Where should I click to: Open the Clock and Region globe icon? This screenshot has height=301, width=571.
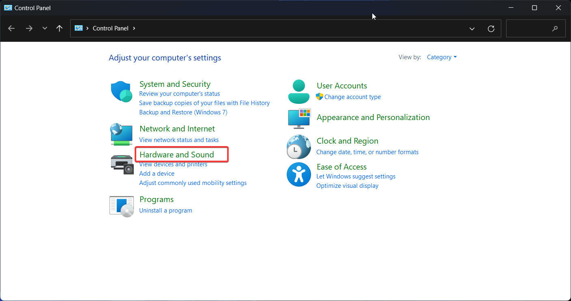299,146
